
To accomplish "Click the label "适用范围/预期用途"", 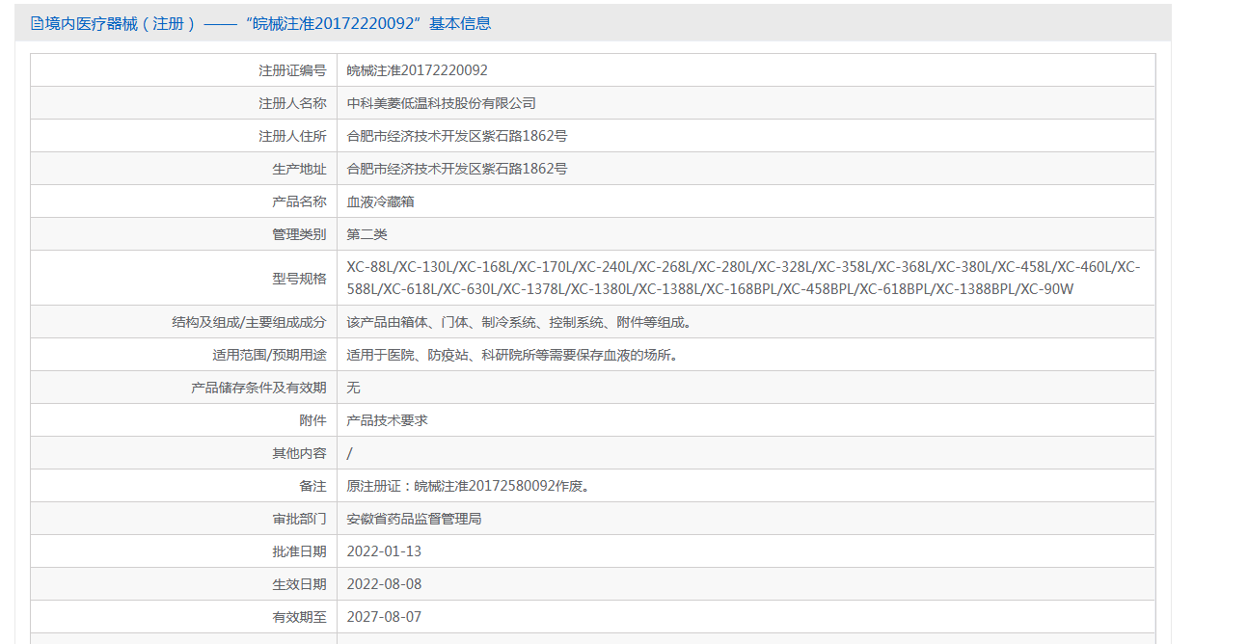I will pyautogui.click(x=269, y=355).
